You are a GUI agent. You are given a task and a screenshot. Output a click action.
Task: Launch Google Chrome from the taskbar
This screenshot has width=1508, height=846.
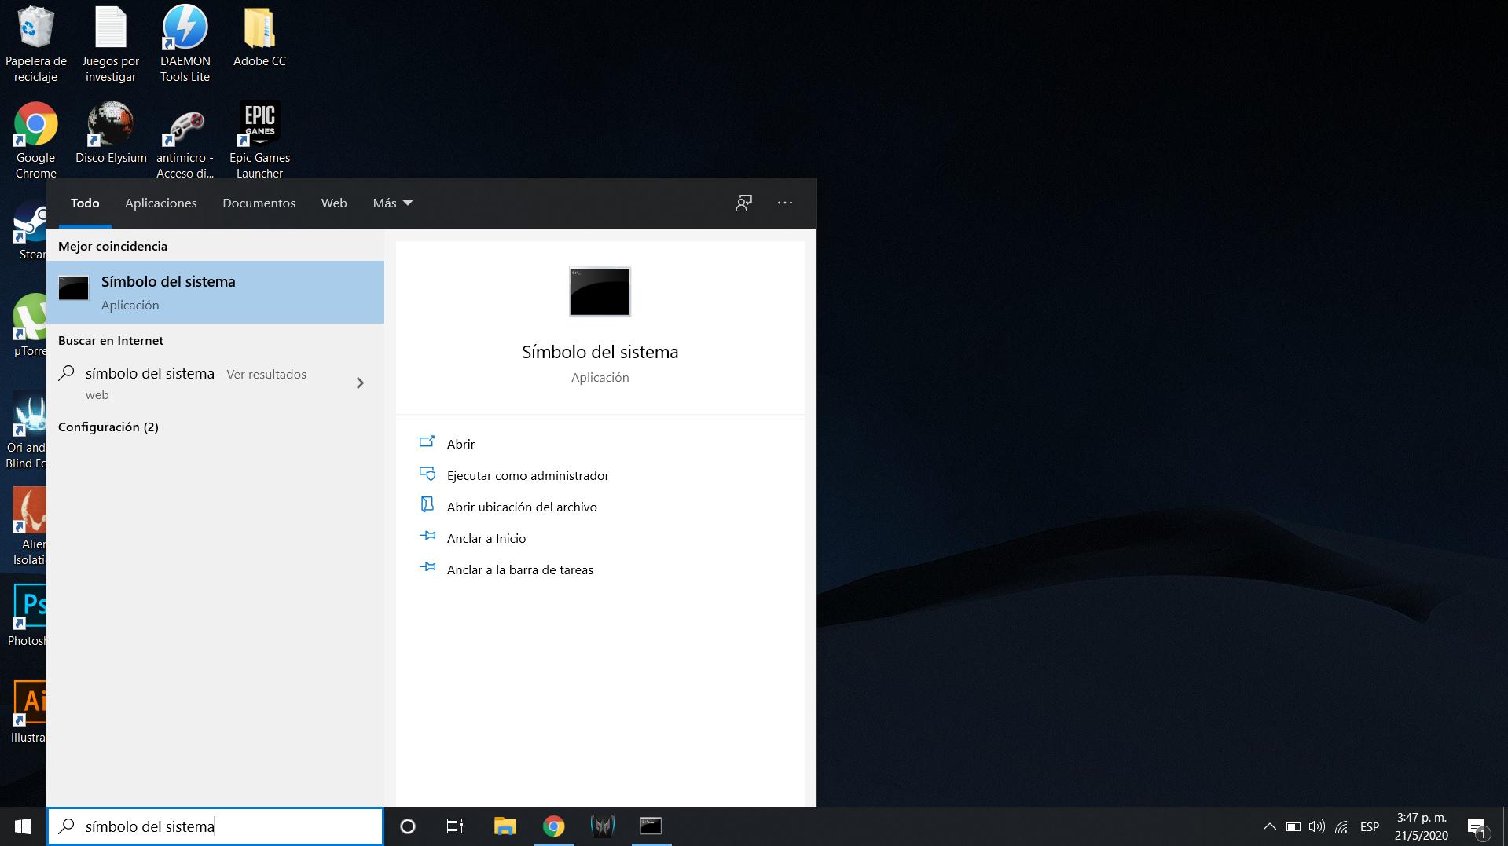[x=553, y=826]
